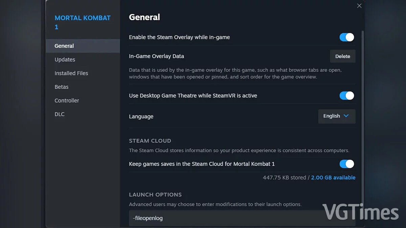Viewport: 406px width, 228px height.
Task: Click the In-Game Overlay Data label
Action: point(156,56)
